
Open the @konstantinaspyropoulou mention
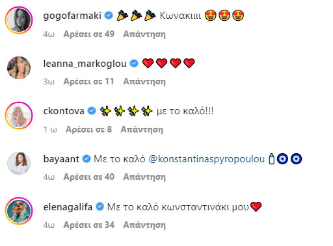point(207,159)
